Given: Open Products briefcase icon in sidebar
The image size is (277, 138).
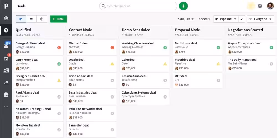Looking at the screenshot, I should 6,95.
